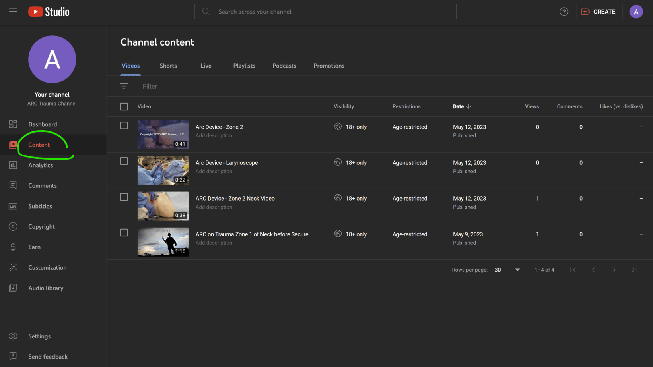Open Arc Device - Zone 2 thumbnail

(x=163, y=135)
